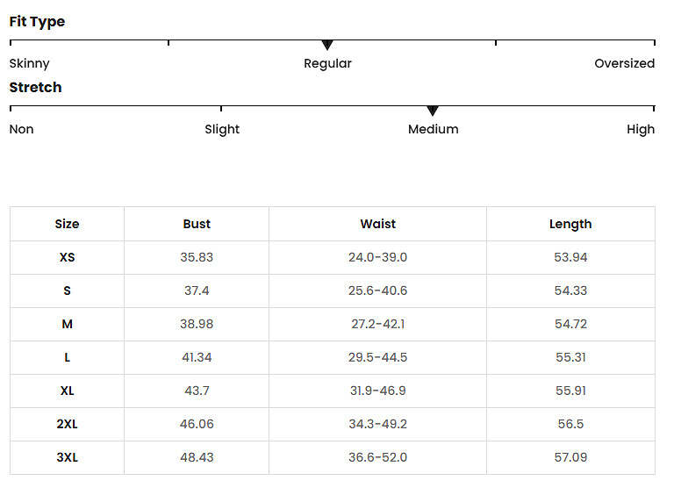674x495 pixels.
Task: Select the Oversized fit label
Action: point(625,63)
